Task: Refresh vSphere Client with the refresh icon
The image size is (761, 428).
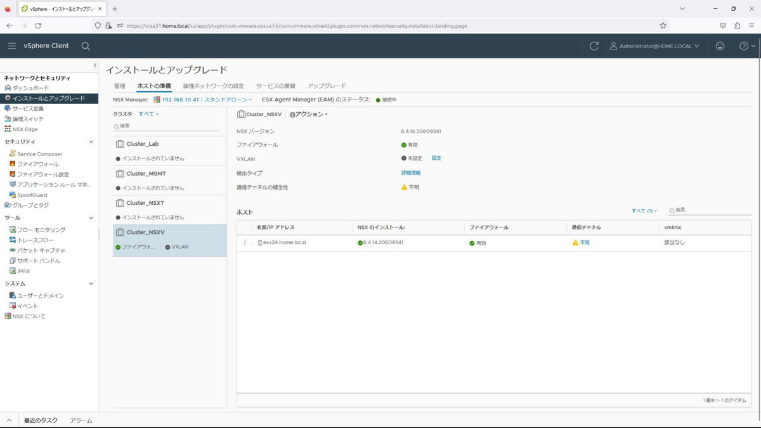Action: (x=594, y=46)
